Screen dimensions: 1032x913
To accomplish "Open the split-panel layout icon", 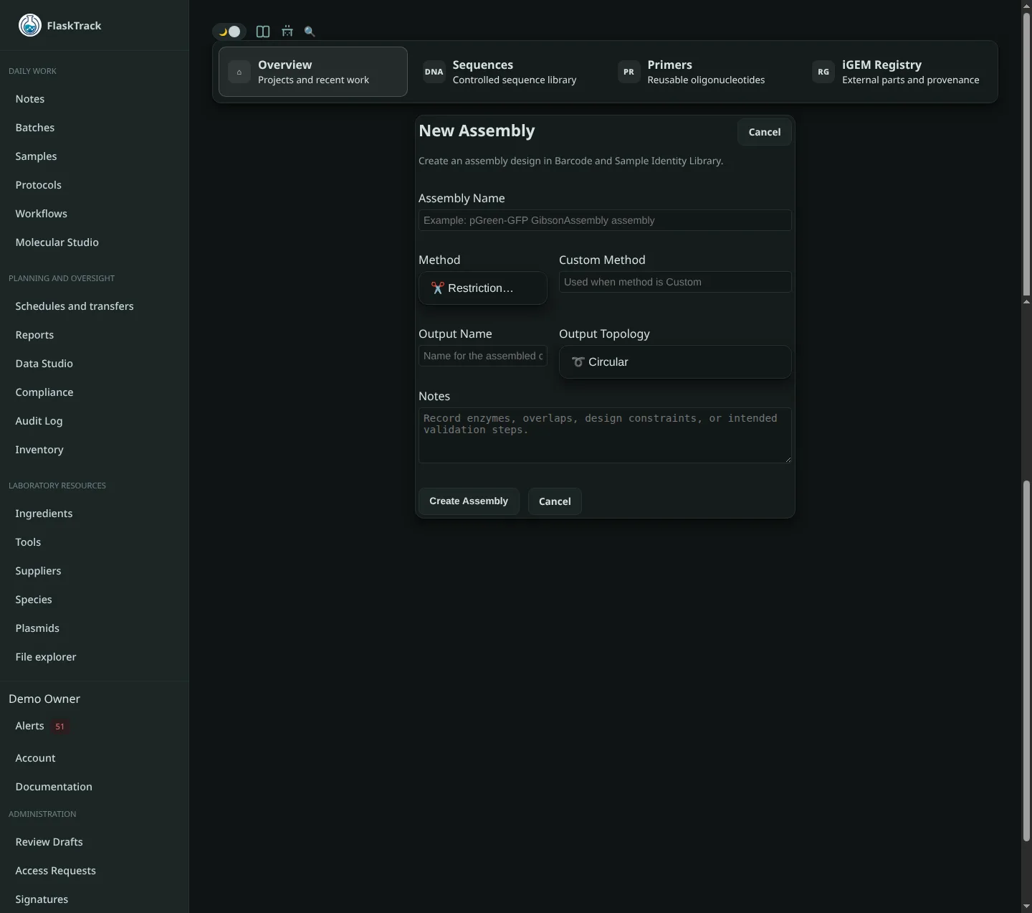I will pyautogui.click(x=263, y=32).
